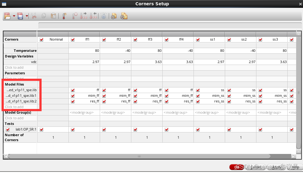
Task: Click the window menu icon in title bar
Action: pos(4,4)
